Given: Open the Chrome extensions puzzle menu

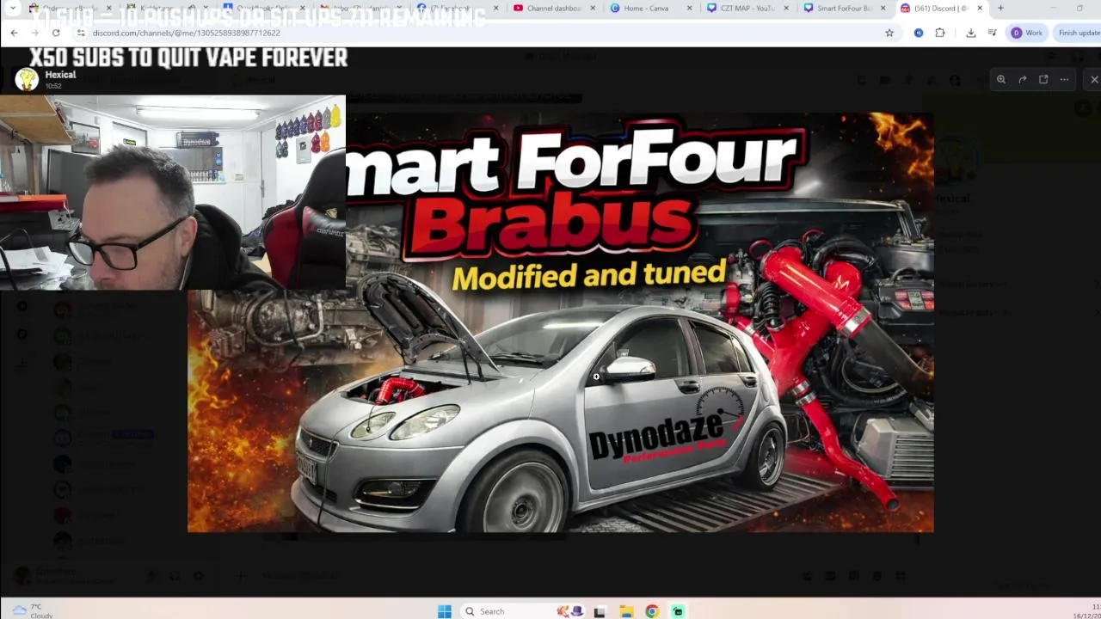Looking at the screenshot, I should [x=940, y=33].
